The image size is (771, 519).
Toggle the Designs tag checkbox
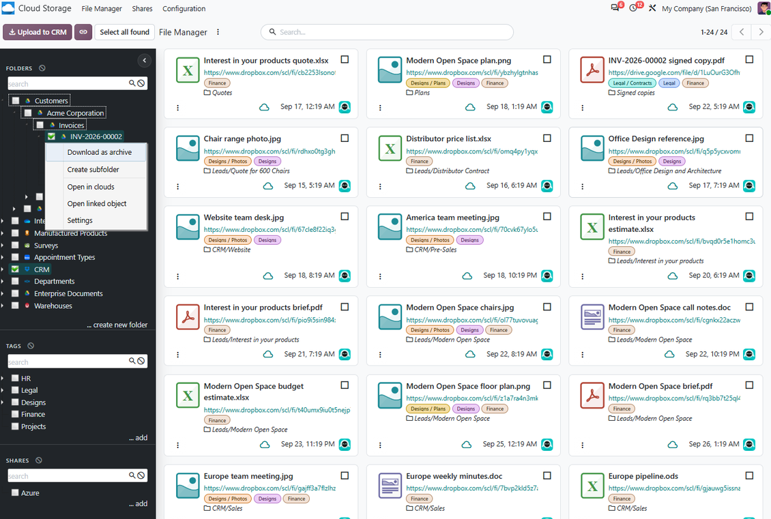15,402
